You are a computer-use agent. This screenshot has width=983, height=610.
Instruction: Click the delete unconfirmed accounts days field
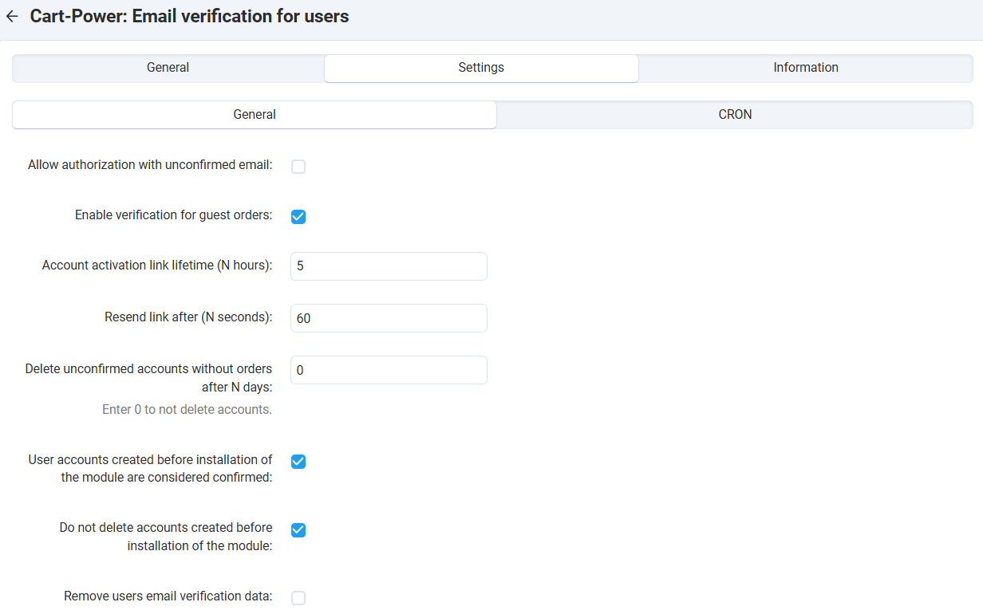[389, 370]
